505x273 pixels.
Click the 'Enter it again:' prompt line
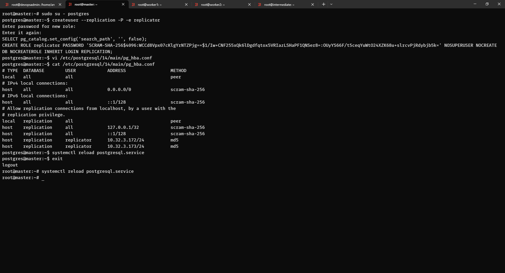22,33
